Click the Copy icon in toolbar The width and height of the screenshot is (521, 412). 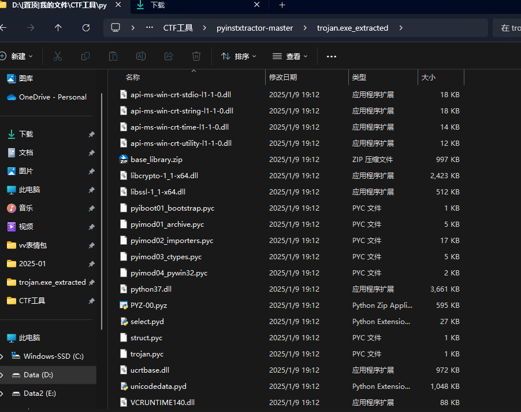85,56
